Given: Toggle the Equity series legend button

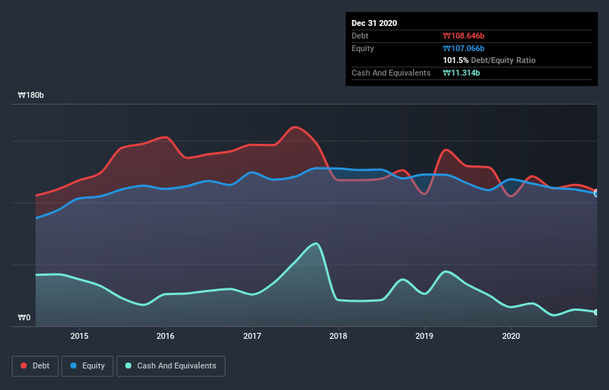Looking at the screenshot, I should click(x=88, y=366).
